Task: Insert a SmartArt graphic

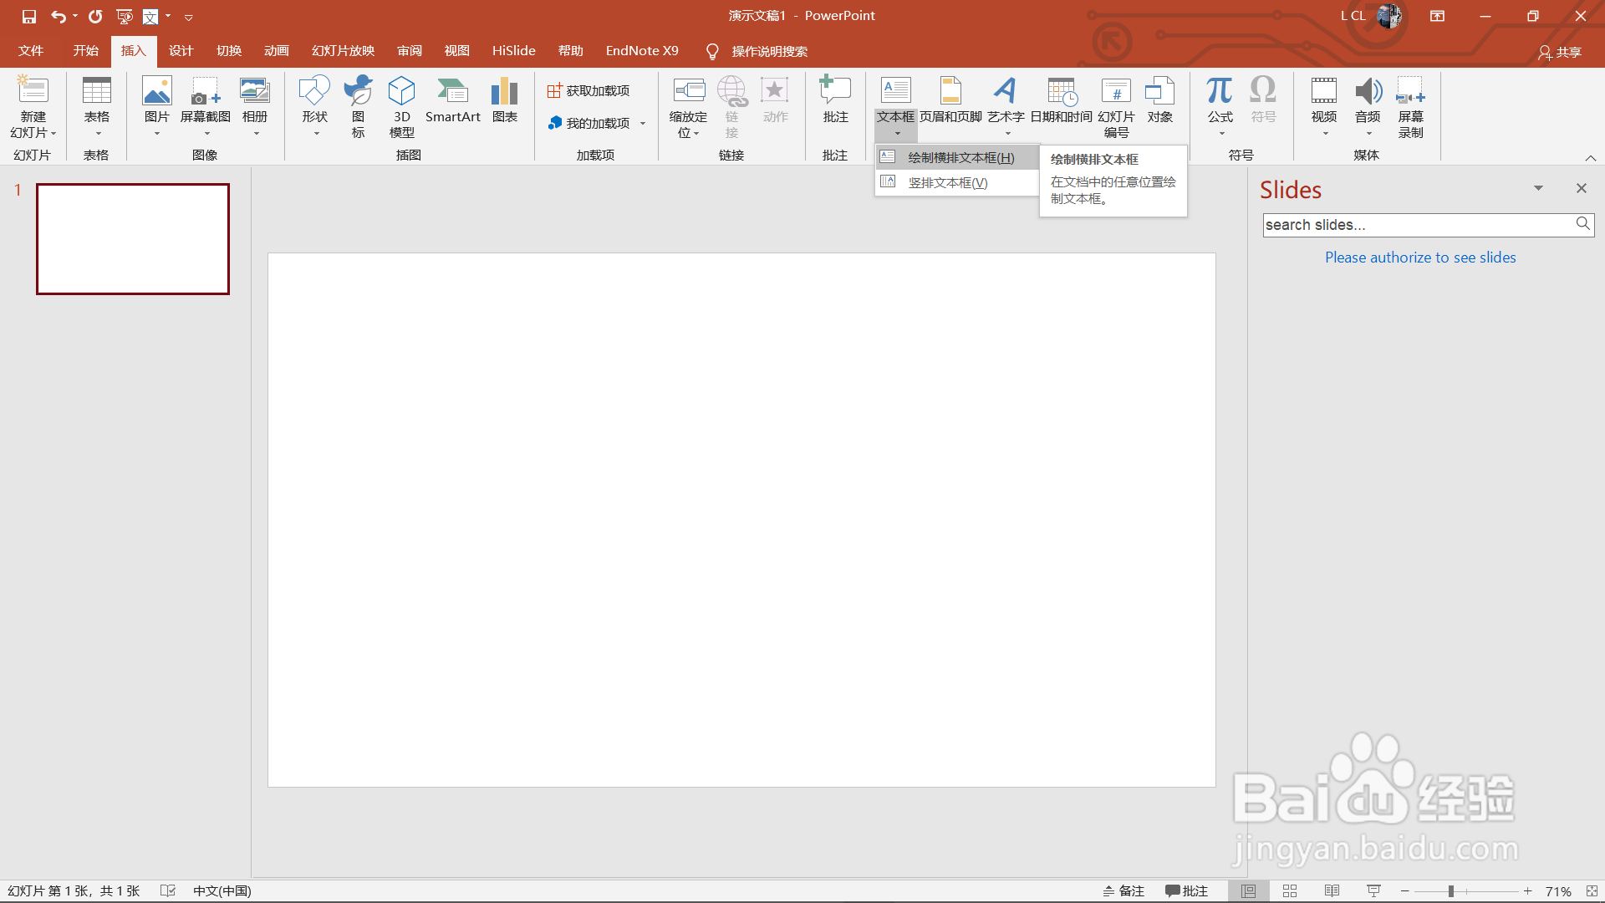Action: click(452, 100)
